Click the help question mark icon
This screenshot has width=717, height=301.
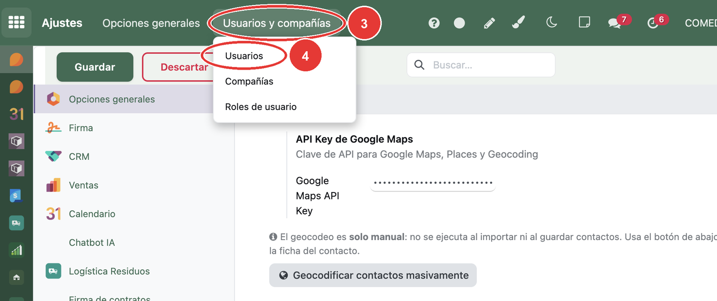tap(434, 23)
